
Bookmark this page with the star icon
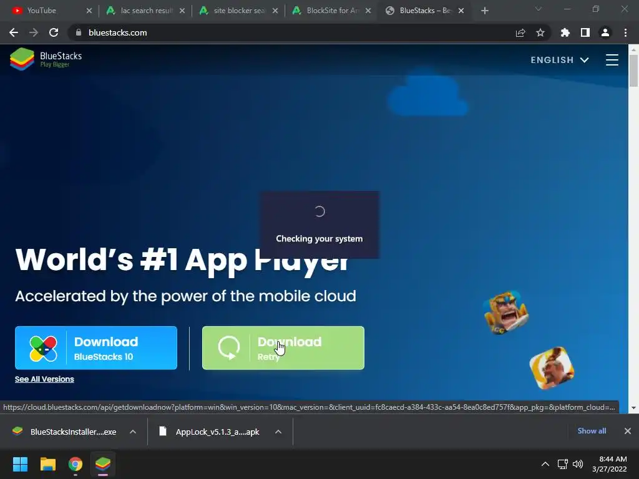tap(540, 32)
